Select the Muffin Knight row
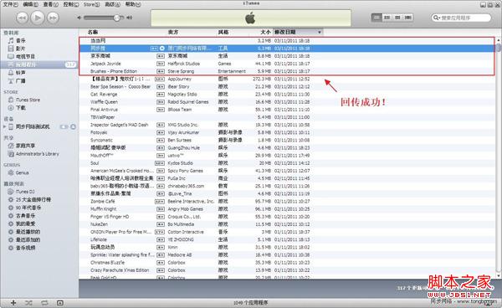 pos(286,208)
